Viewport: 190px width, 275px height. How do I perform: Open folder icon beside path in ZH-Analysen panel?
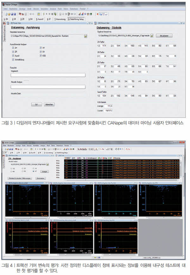(47, 164)
